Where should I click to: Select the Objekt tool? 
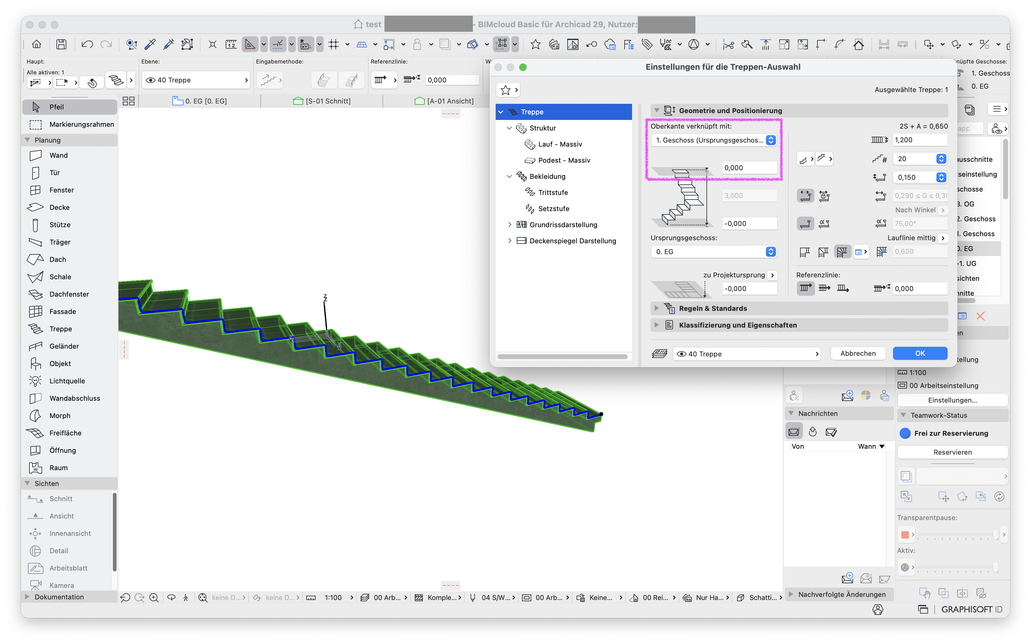pyautogui.click(x=69, y=364)
